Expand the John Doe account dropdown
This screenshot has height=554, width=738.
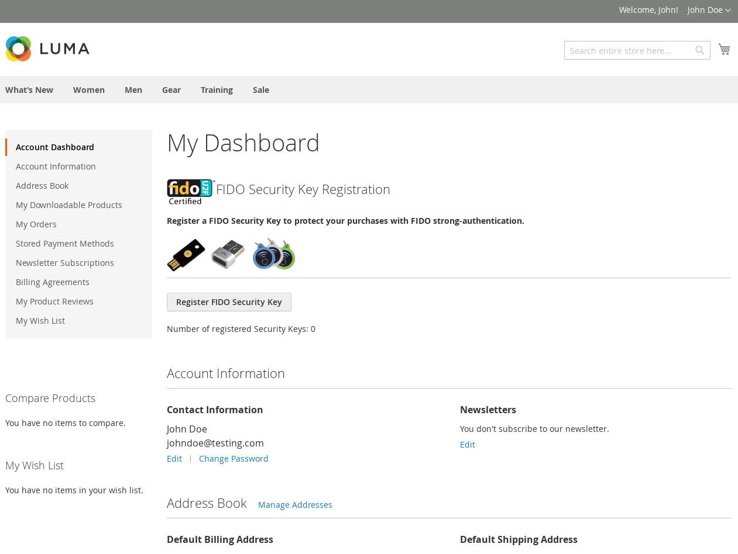(709, 10)
